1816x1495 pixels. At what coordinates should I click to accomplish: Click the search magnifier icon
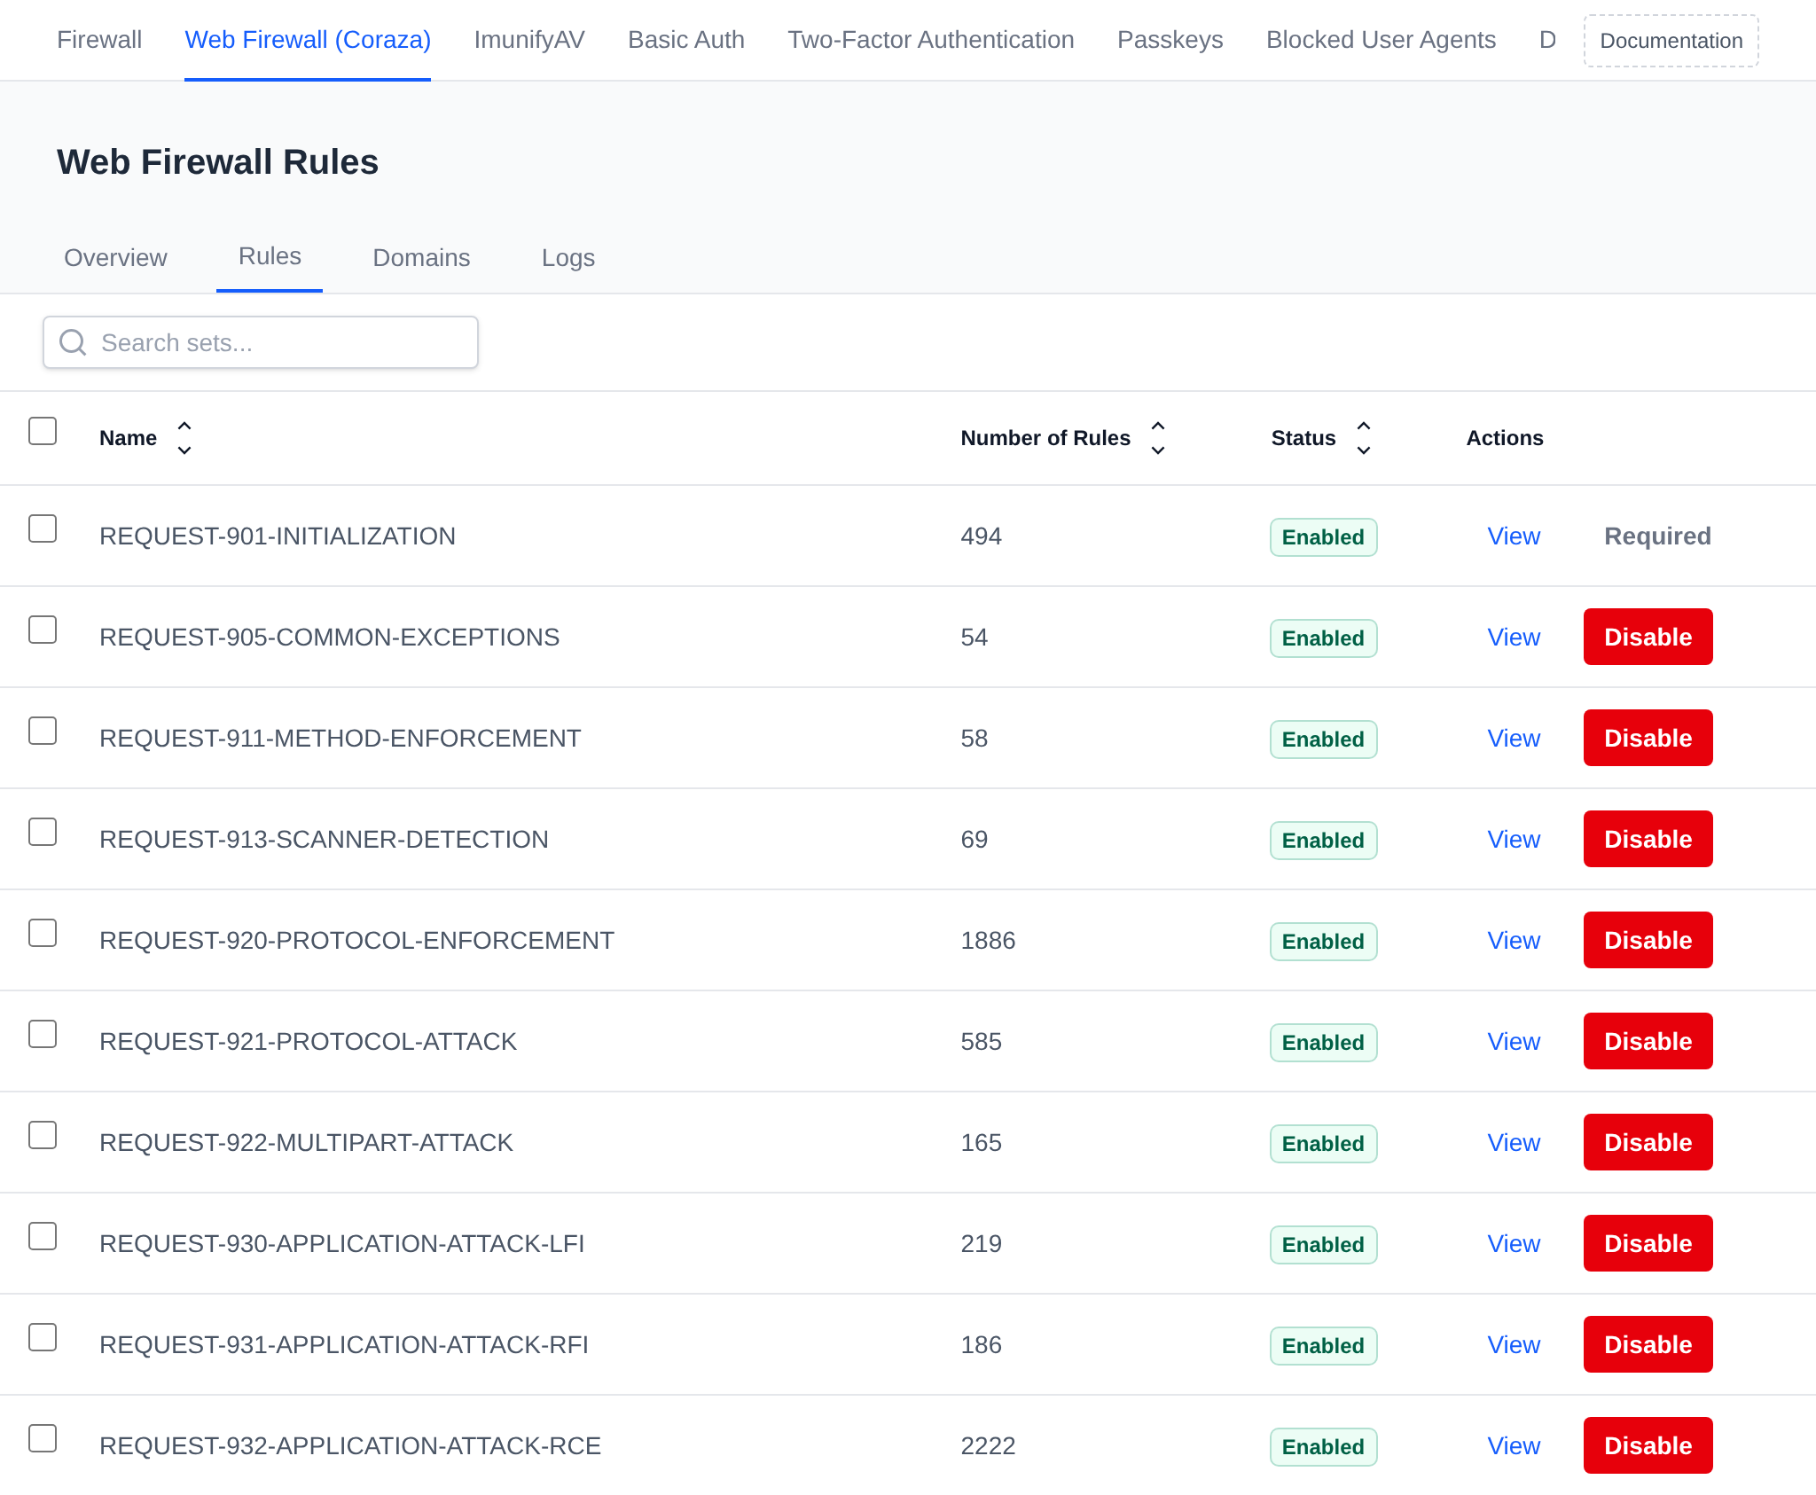click(73, 343)
